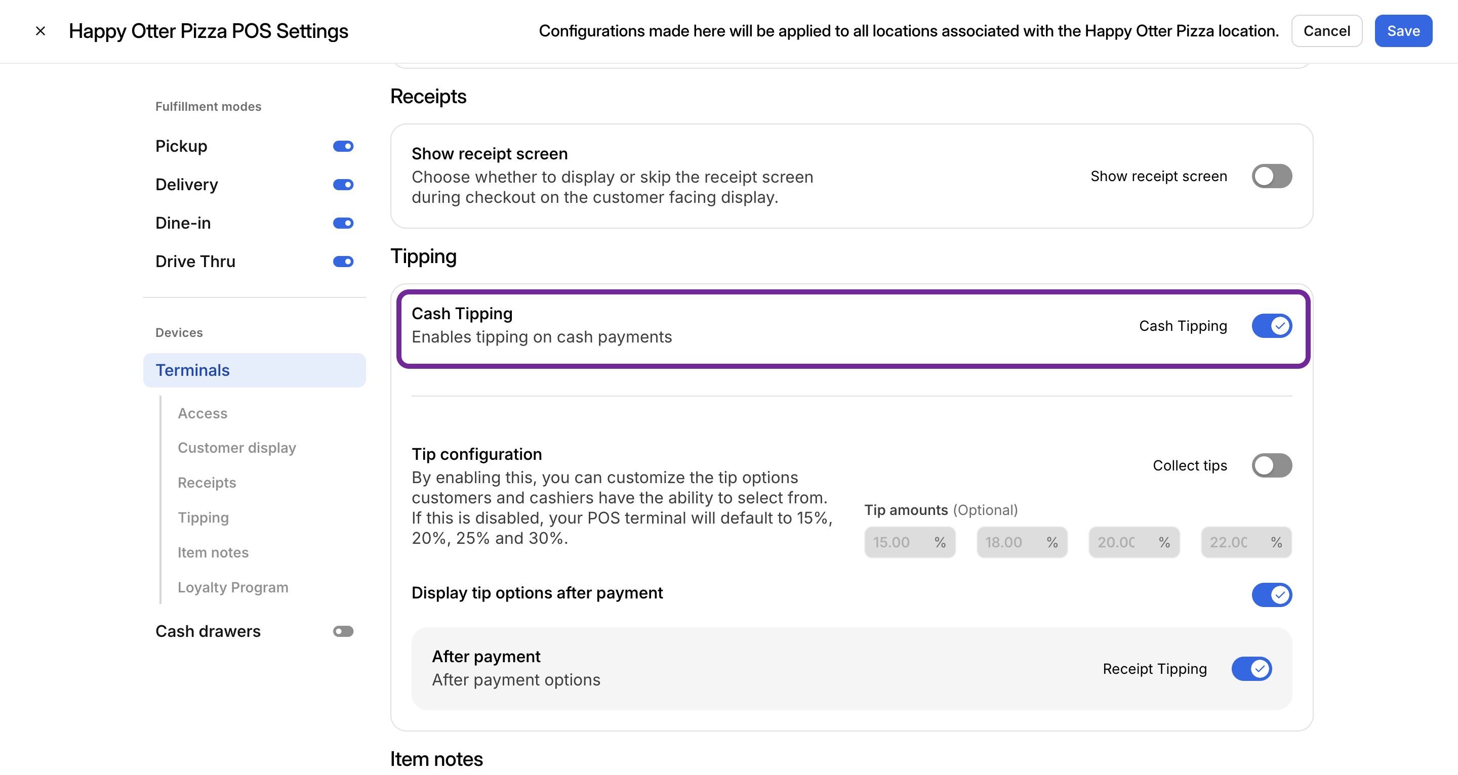
Task: Click the Pickup label
Action: 181,147
